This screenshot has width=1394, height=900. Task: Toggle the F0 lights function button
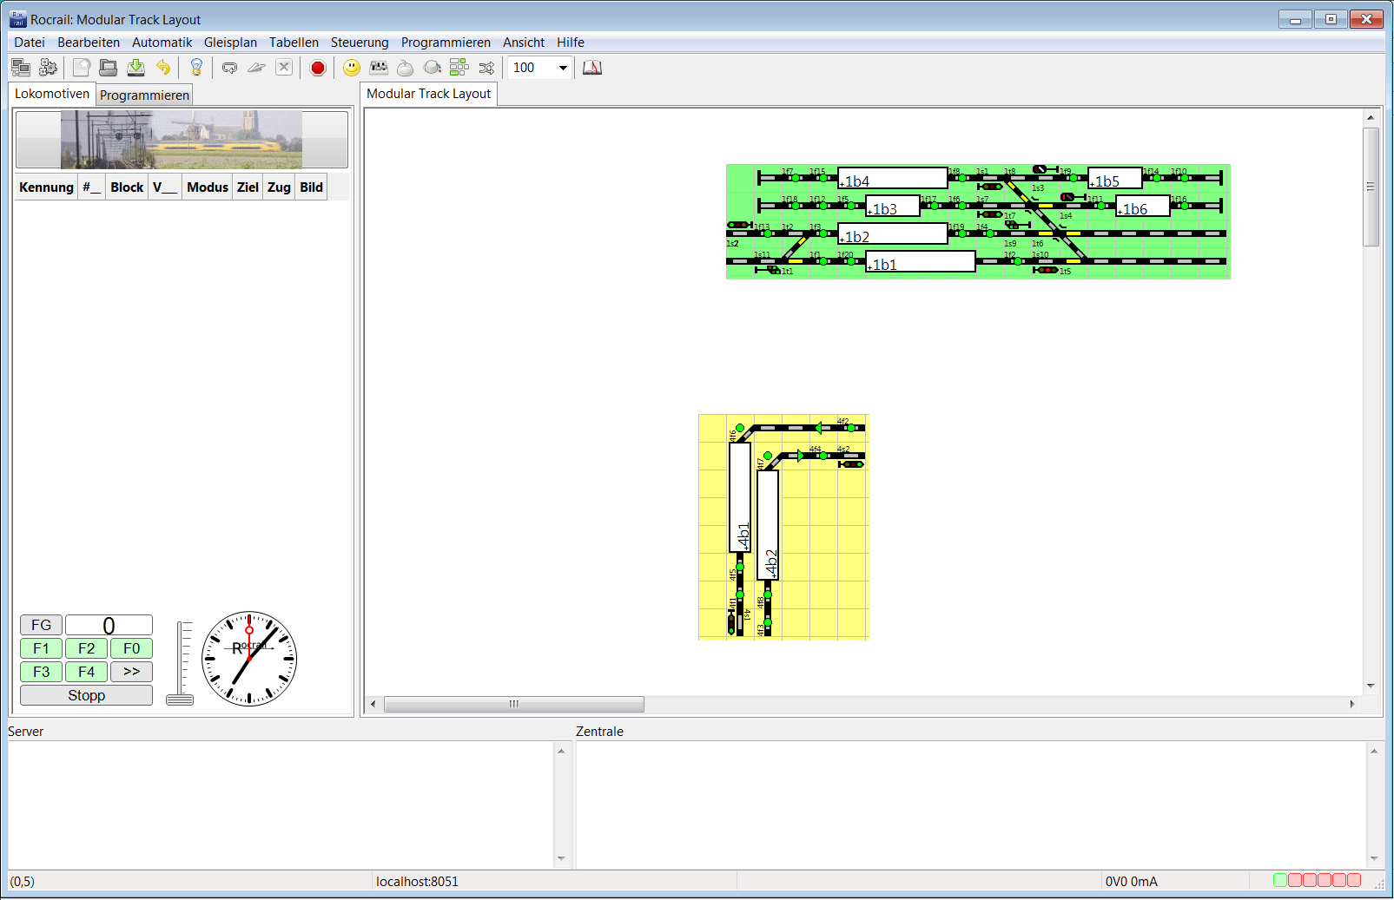[x=131, y=648]
